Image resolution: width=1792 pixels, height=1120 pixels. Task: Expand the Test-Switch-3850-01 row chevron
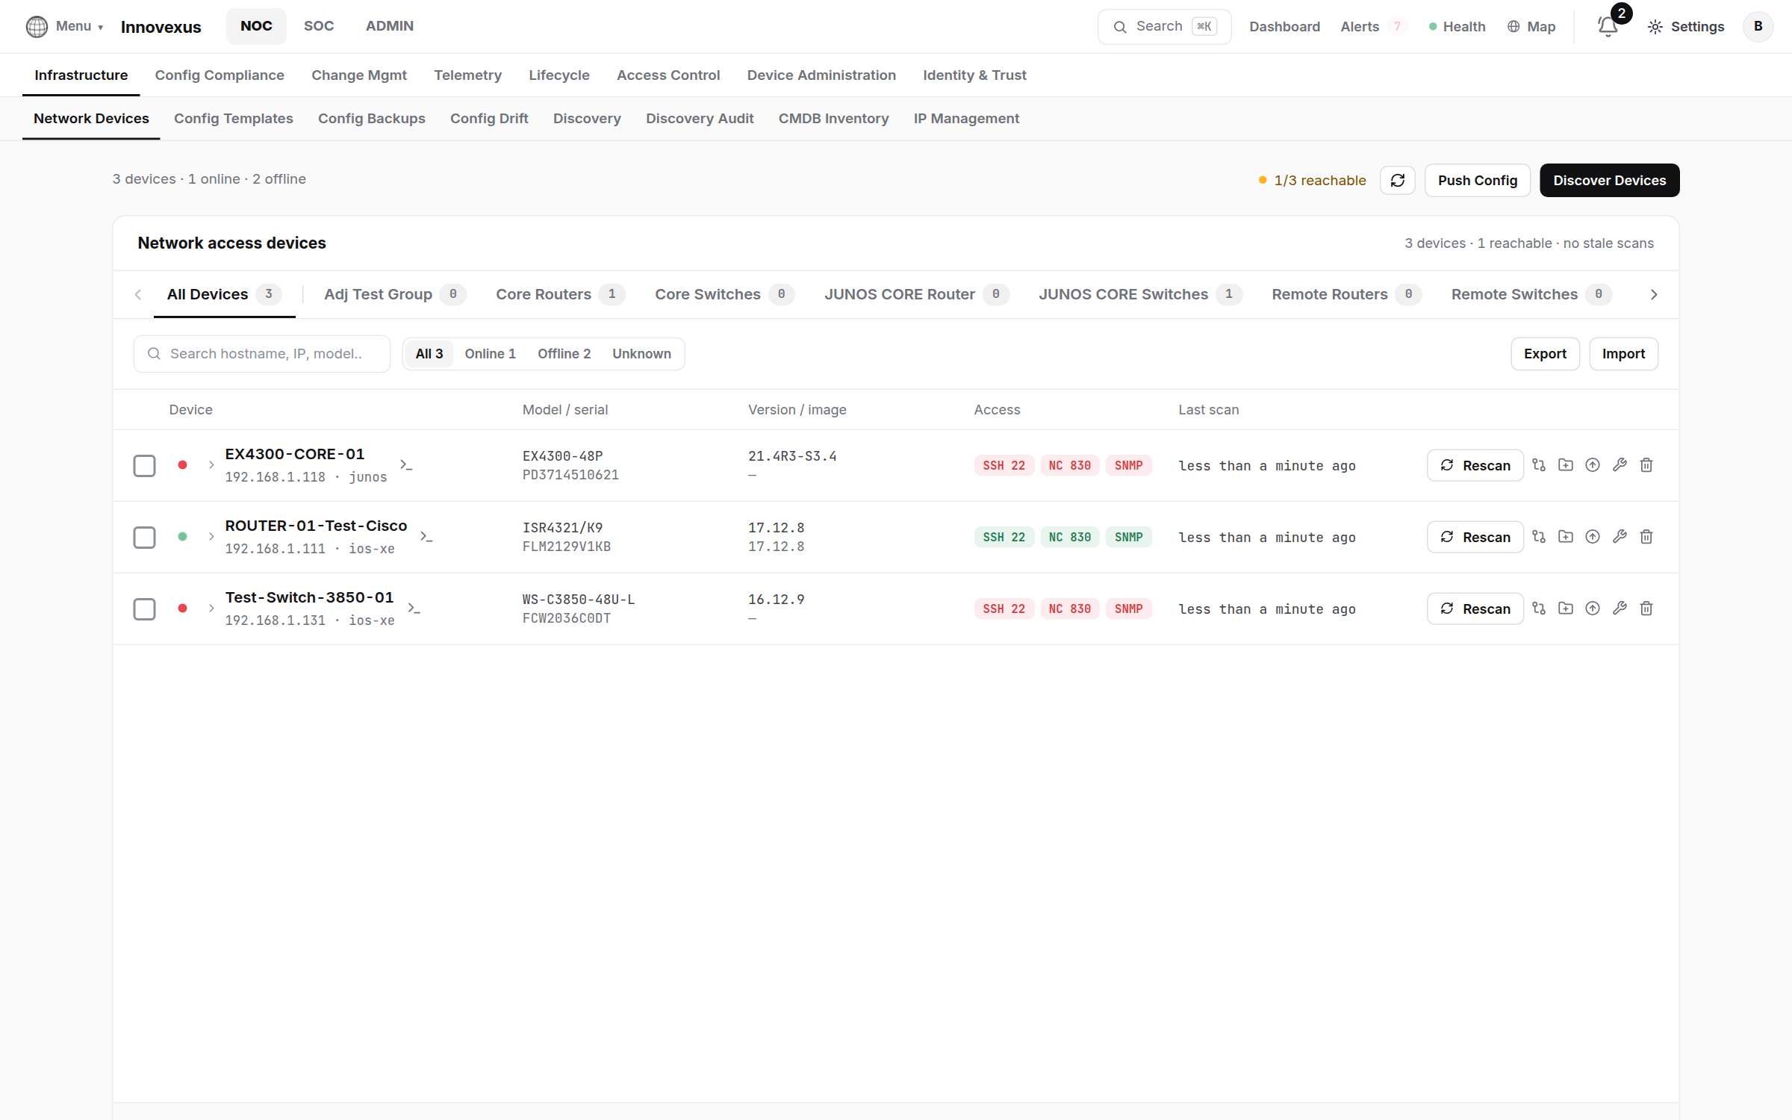point(211,608)
